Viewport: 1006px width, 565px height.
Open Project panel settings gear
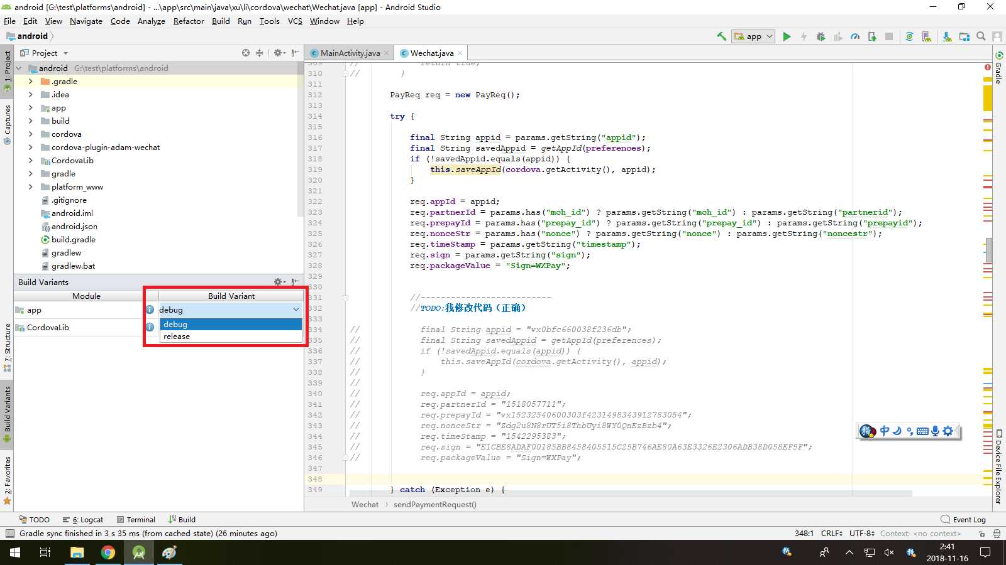pos(279,53)
